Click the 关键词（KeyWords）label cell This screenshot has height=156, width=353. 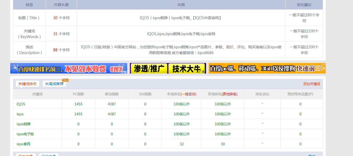click(29, 34)
